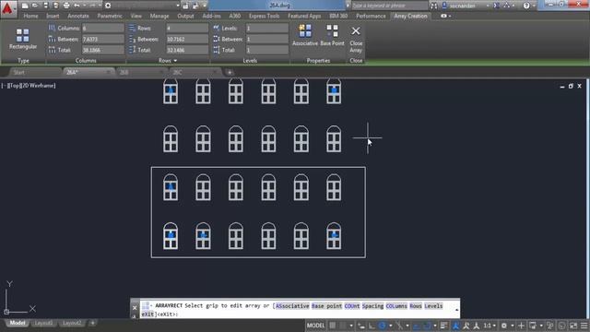This screenshot has width=590, height=332.
Task: Click the plus icon in status bar
Action: (521, 326)
